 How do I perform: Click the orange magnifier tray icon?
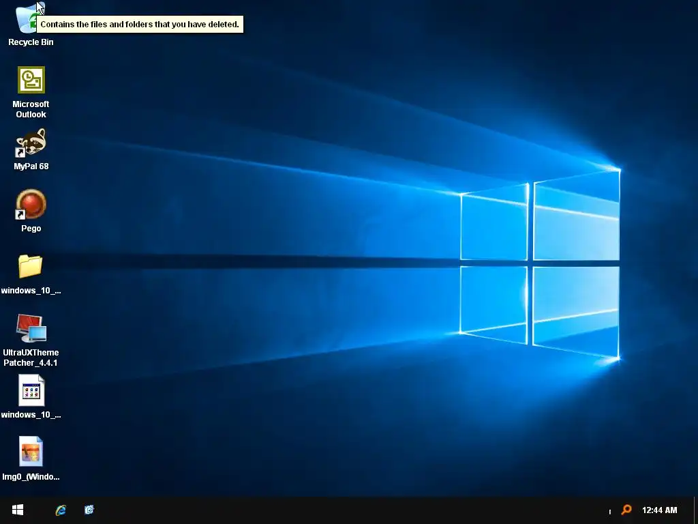(626, 509)
